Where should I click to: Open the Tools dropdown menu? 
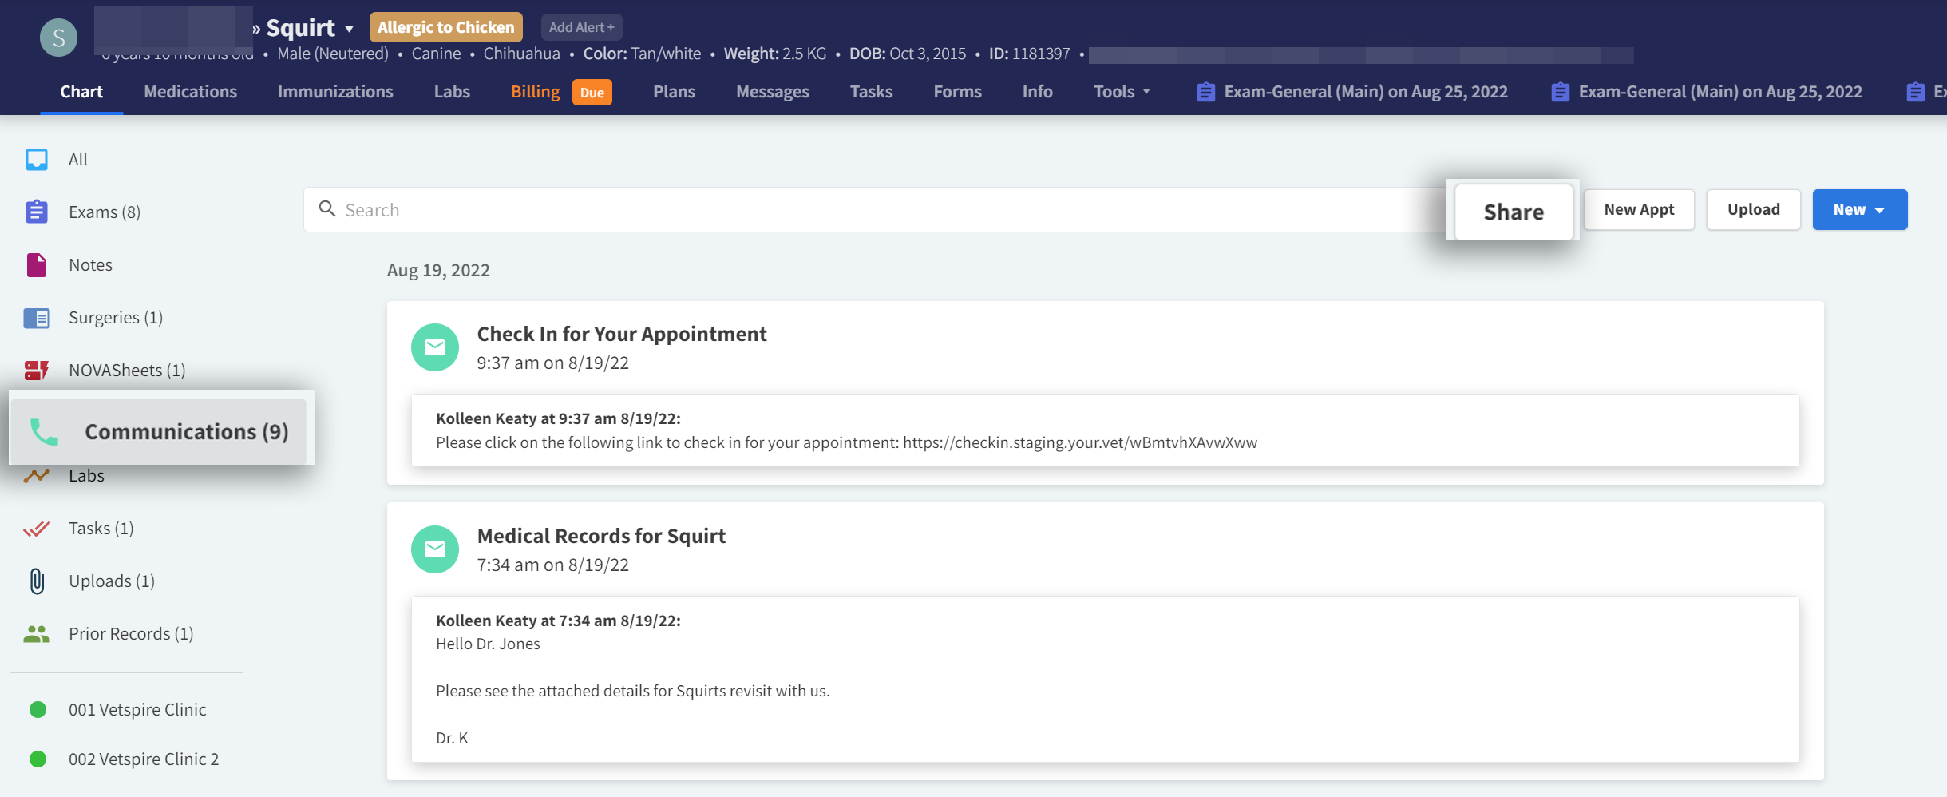tap(1122, 92)
